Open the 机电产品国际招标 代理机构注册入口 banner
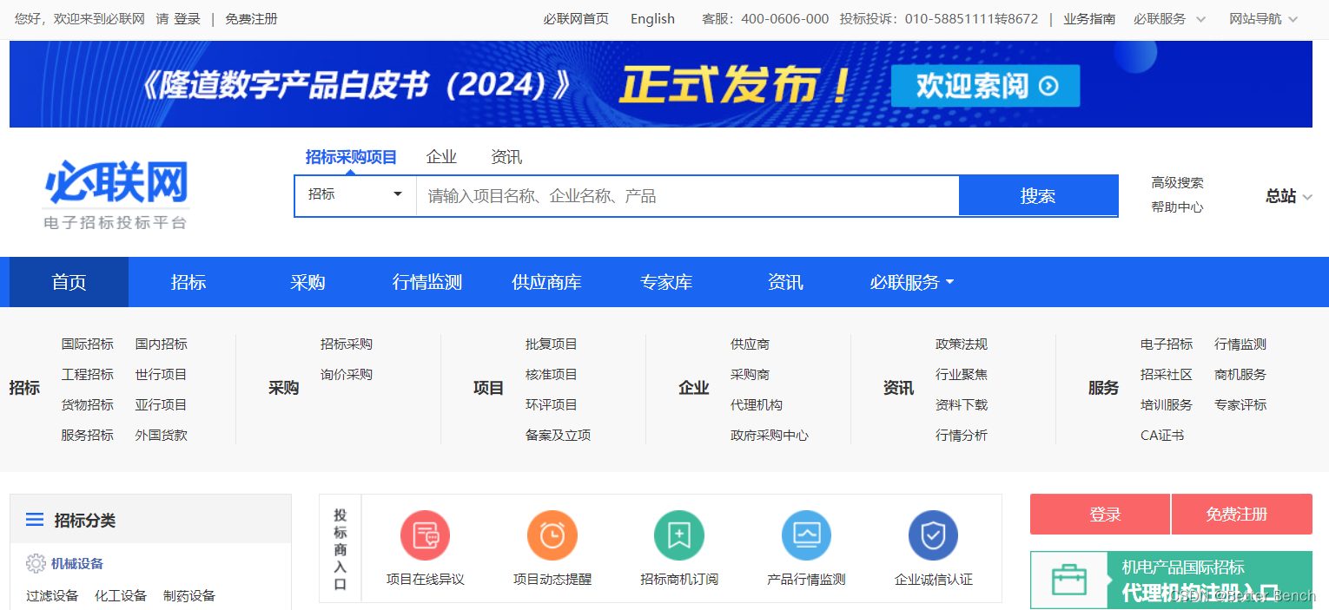Image resolution: width=1329 pixels, height=610 pixels. click(x=1171, y=580)
